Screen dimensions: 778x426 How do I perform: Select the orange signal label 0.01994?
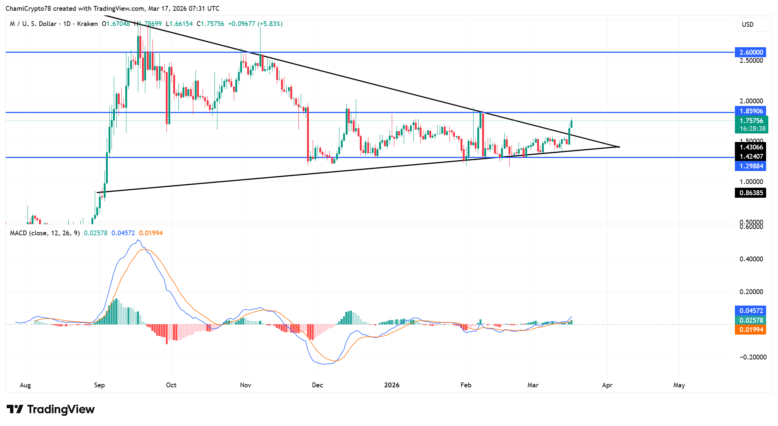[x=751, y=330]
